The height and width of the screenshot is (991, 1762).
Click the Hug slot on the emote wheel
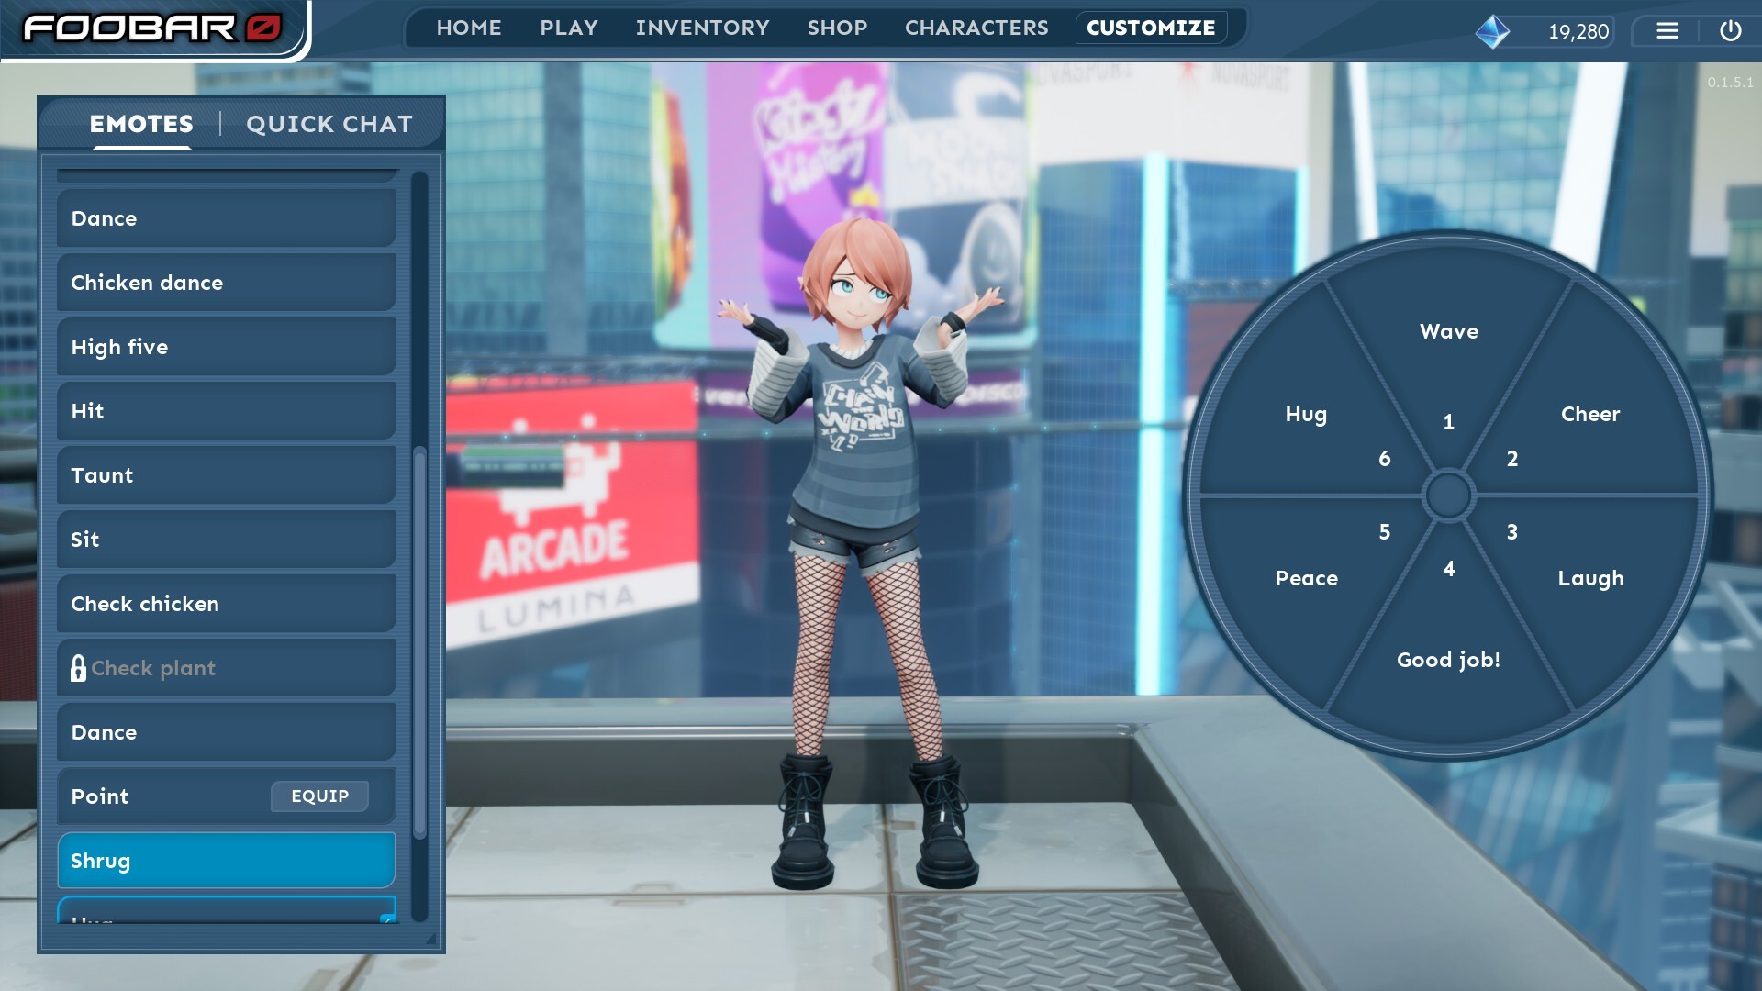point(1306,415)
